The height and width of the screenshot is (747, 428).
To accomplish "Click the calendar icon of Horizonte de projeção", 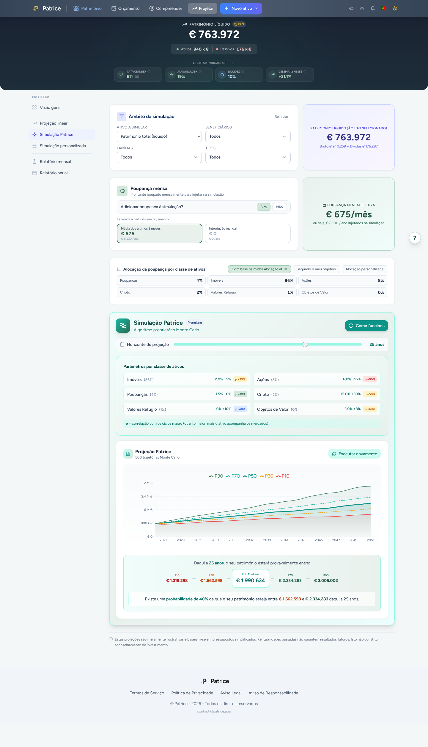I will coord(122,344).
